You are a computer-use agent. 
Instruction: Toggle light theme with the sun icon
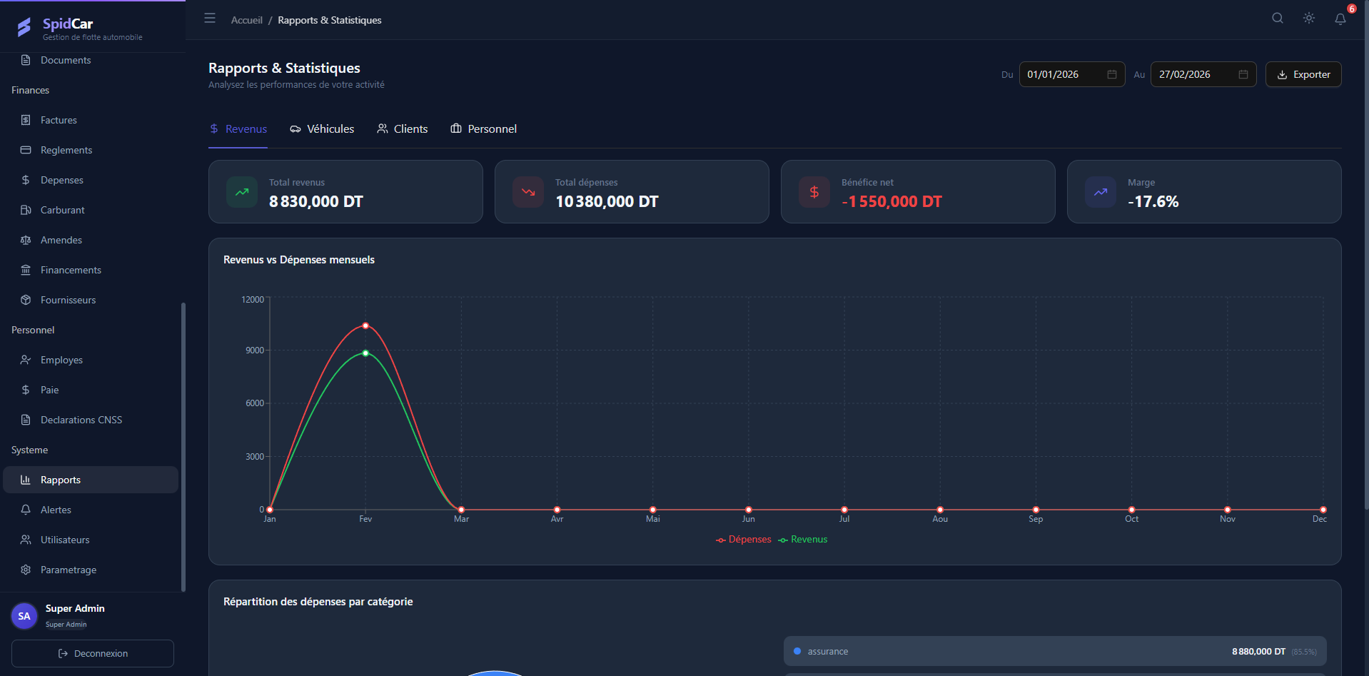pos(1309,19)
